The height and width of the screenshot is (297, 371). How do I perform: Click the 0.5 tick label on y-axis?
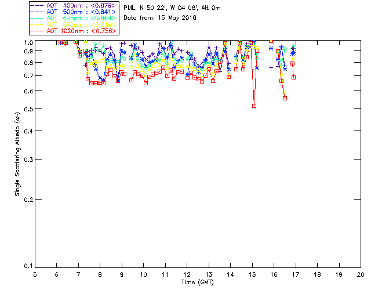28,109
